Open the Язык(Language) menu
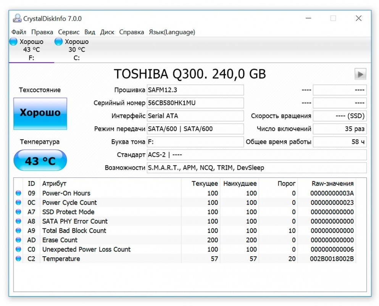 (x=172, y=32)
